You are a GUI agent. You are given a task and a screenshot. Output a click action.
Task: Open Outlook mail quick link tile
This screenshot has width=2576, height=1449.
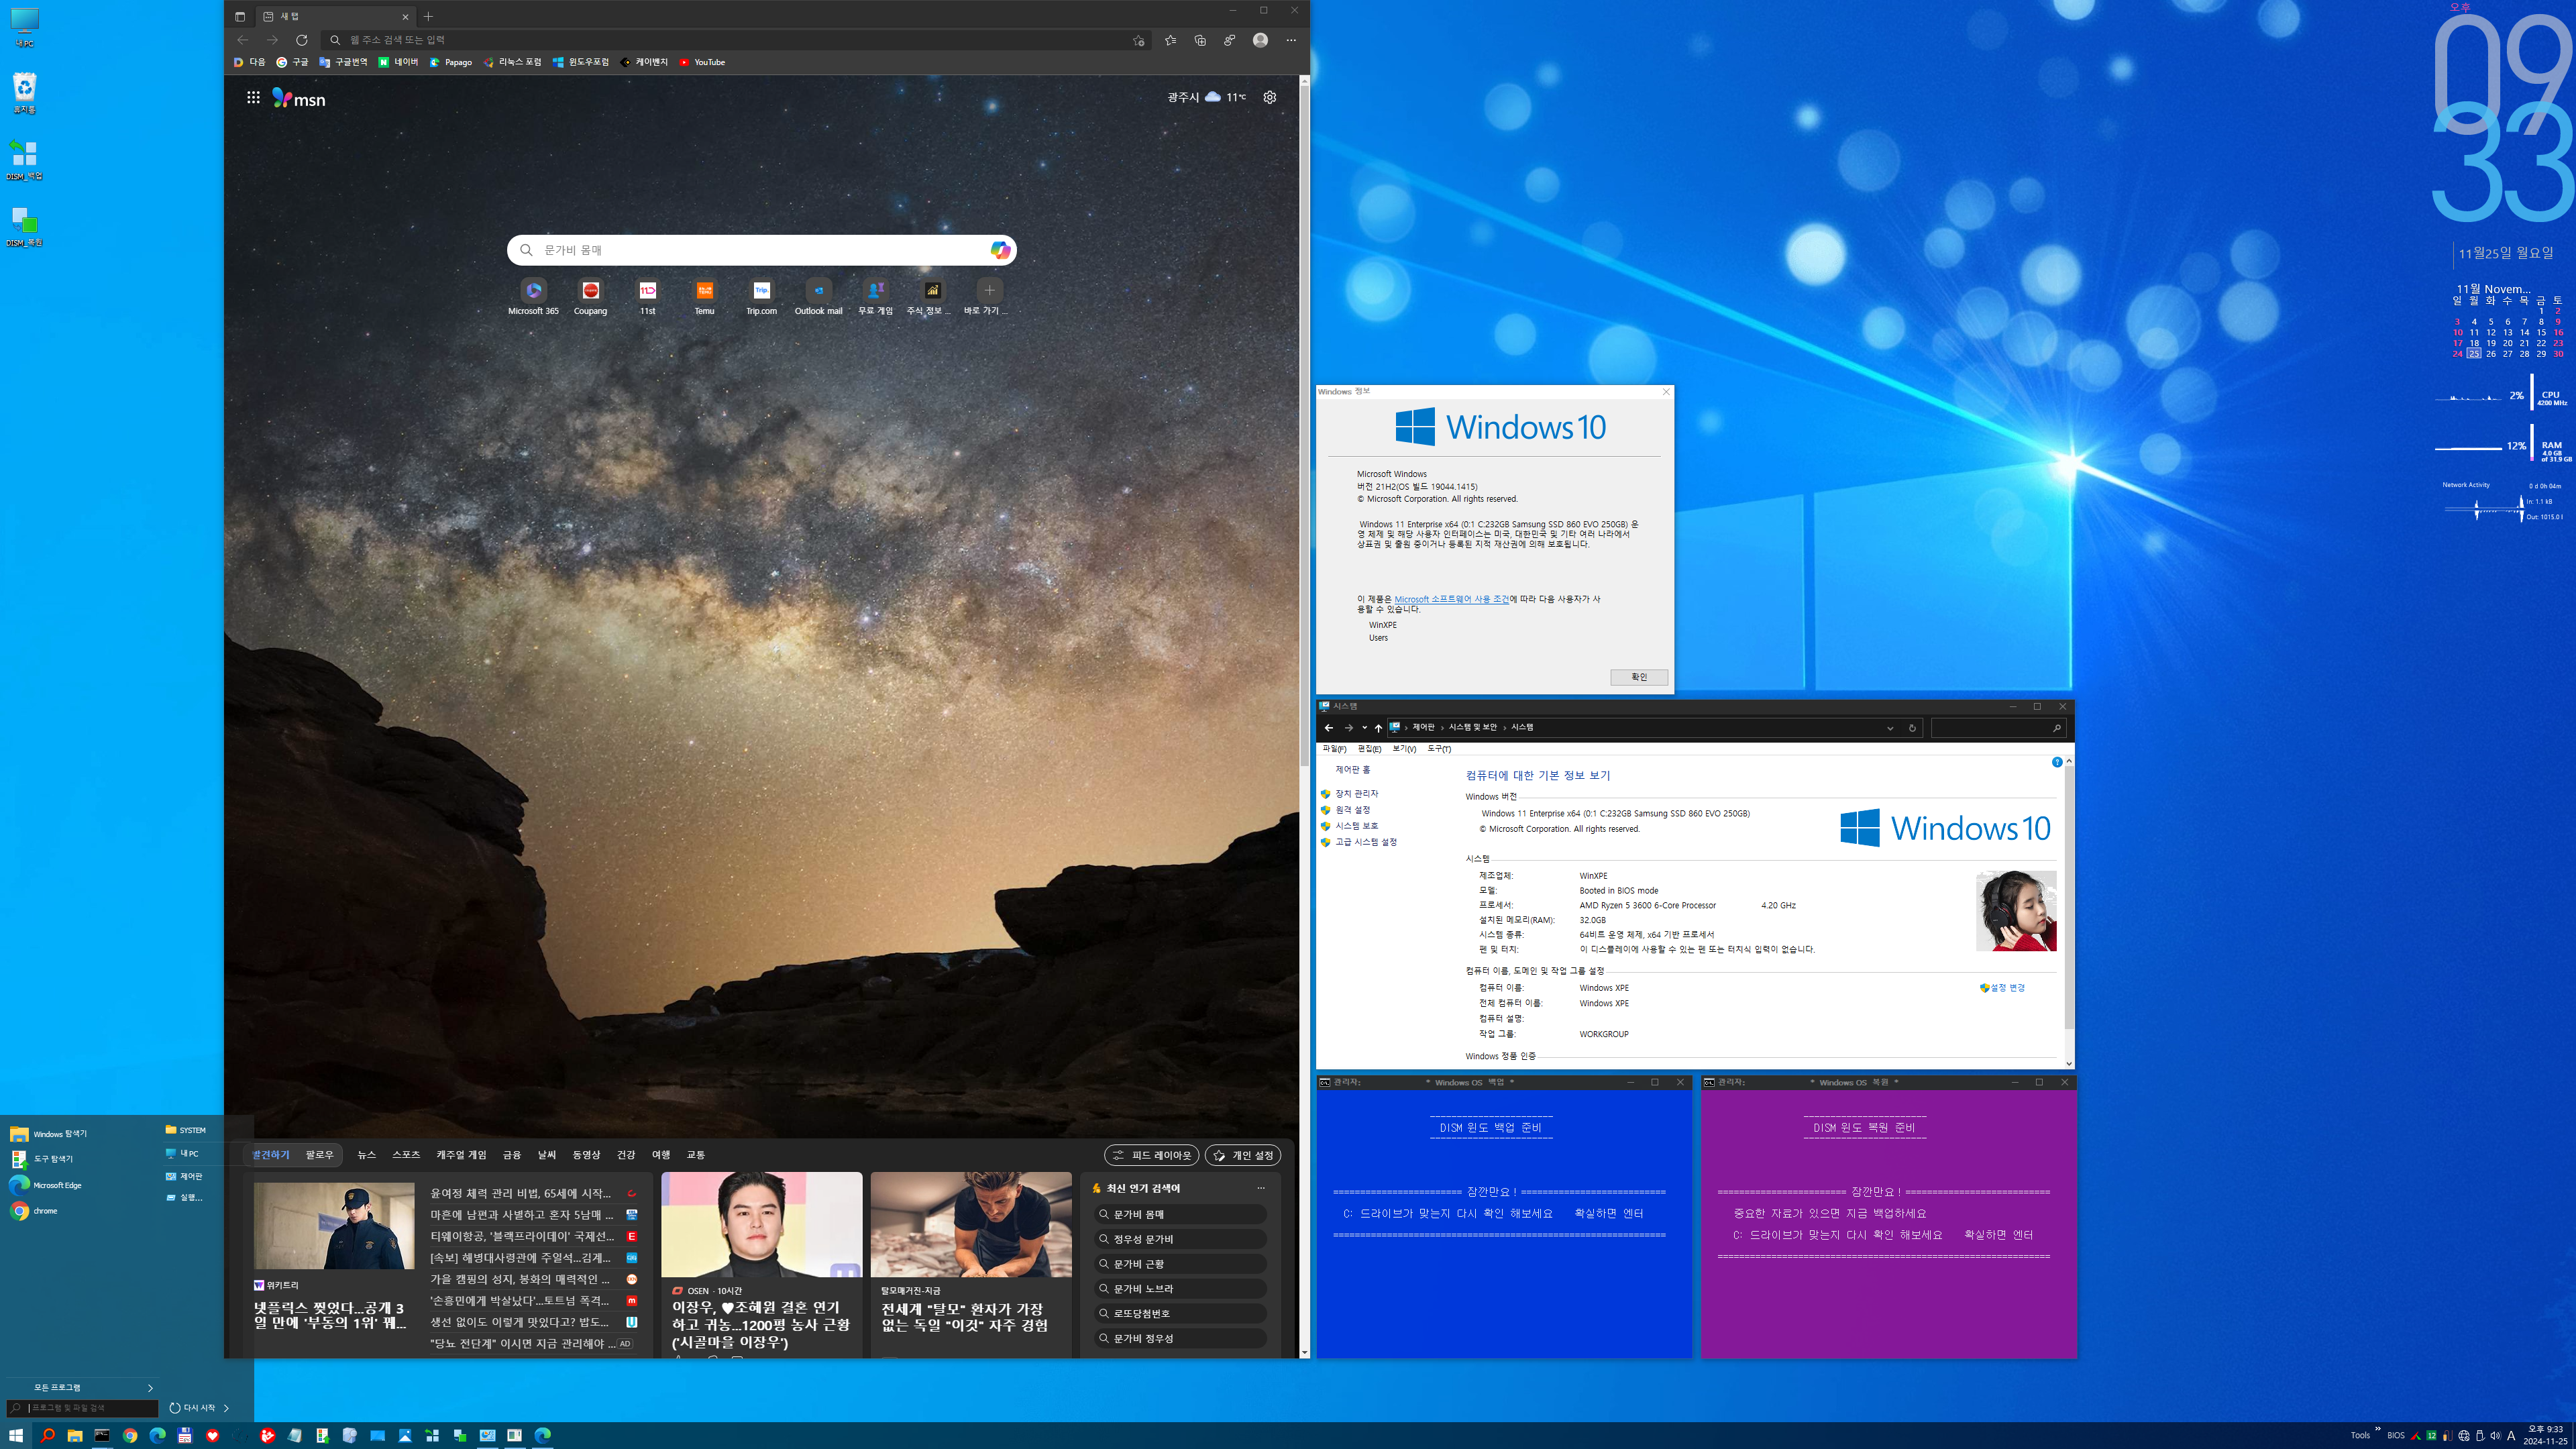click(818, 297)
